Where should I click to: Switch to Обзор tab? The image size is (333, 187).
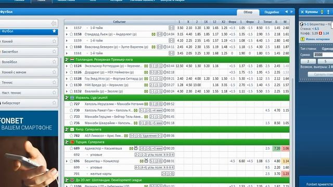point(248,12)
